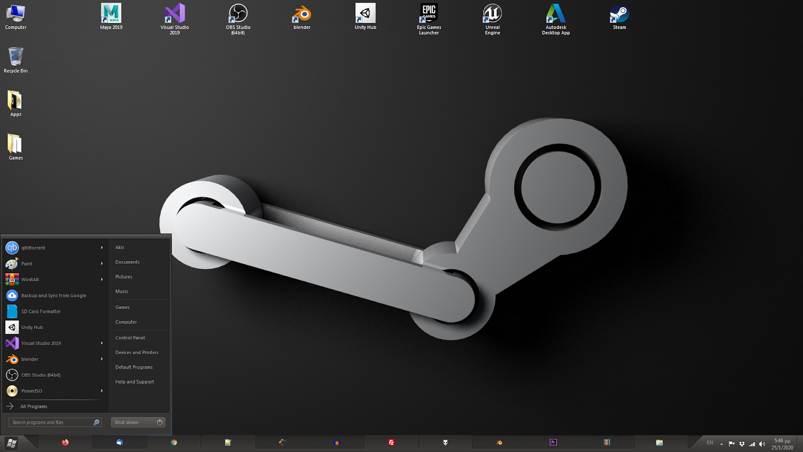
Task: Select the Appz folder on desktop
Action: [16, 103]
